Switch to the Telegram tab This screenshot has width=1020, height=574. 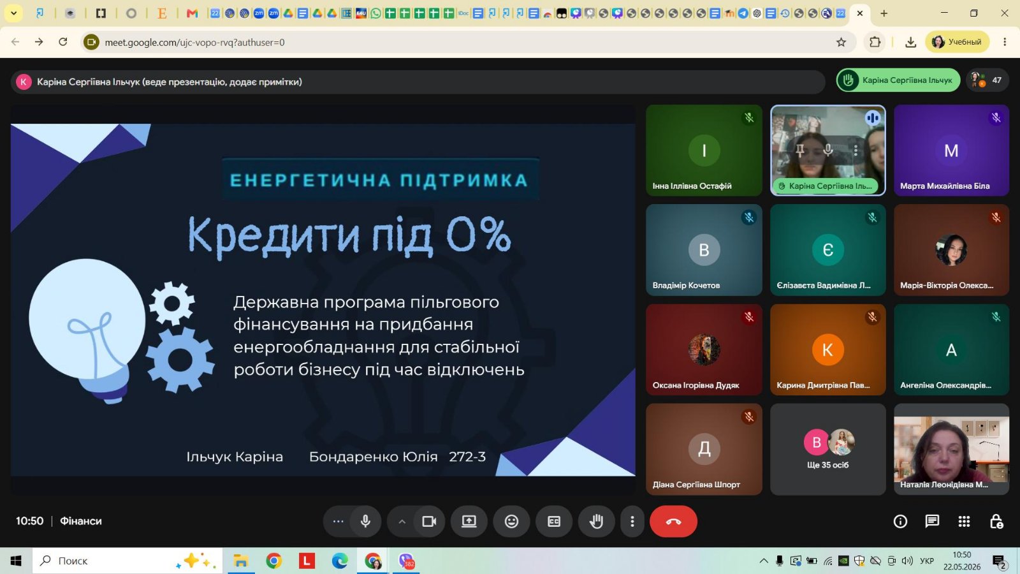[x=743, y=13]
